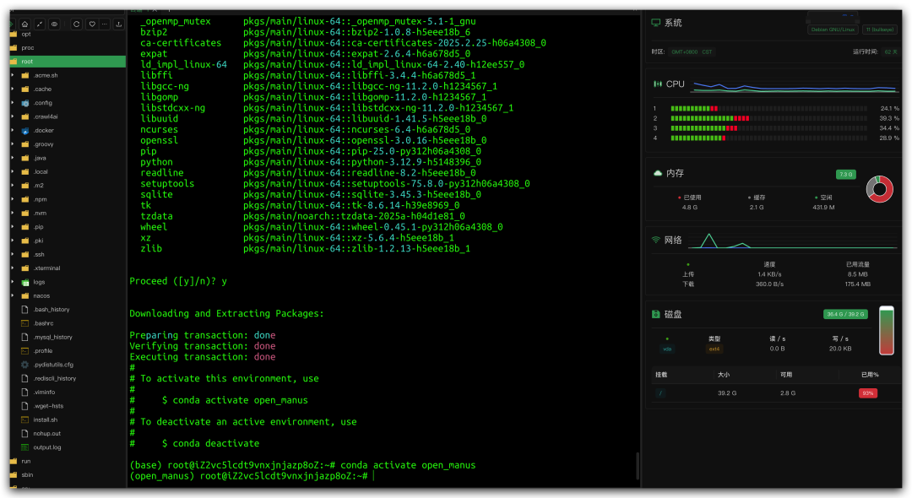The height and width of the screenshot is (498, 912).
Task: Click the vertical disk usage bar
Action: (x=886, y=332)
